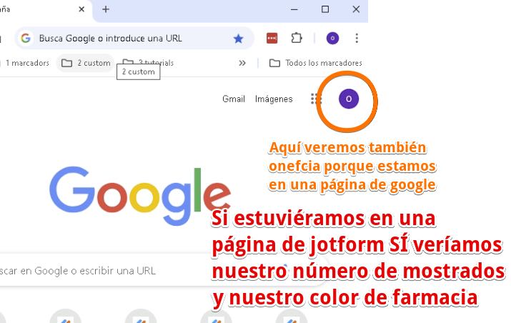This screenshot has width=511, height=323.
Task: Open Chrome profile avatar in toolbar
Action: click(x=332, y=38)
